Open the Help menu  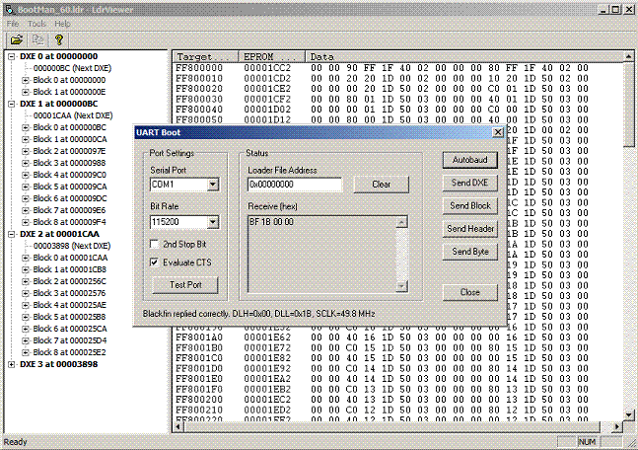62,24
